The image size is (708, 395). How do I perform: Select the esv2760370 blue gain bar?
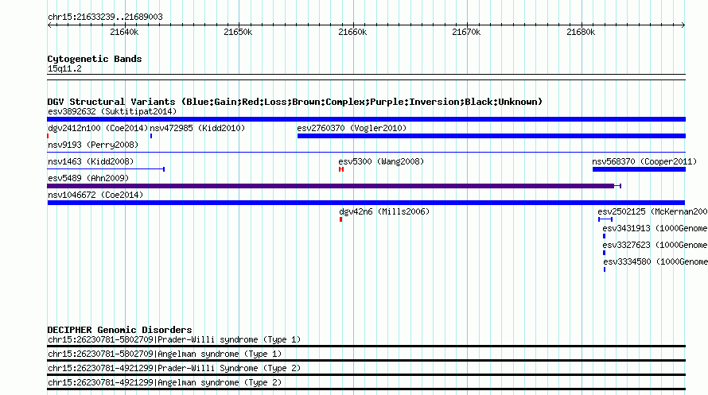point(492,136)
